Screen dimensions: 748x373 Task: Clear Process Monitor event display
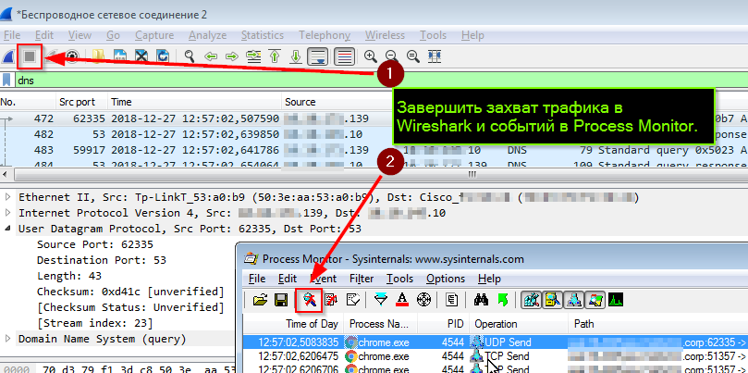[352, 300]
